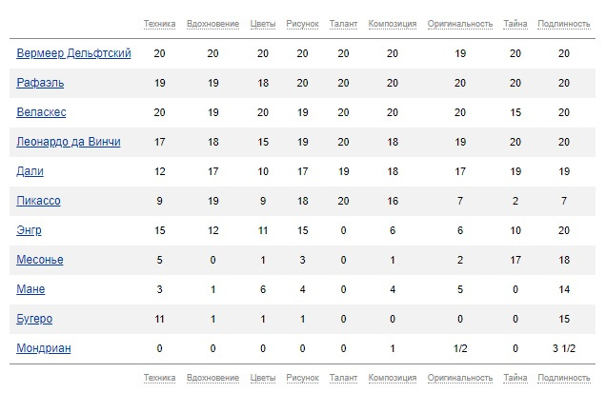Screen dimensions: 606x393
Task: Select the Бугеро link
Action: 36,319
